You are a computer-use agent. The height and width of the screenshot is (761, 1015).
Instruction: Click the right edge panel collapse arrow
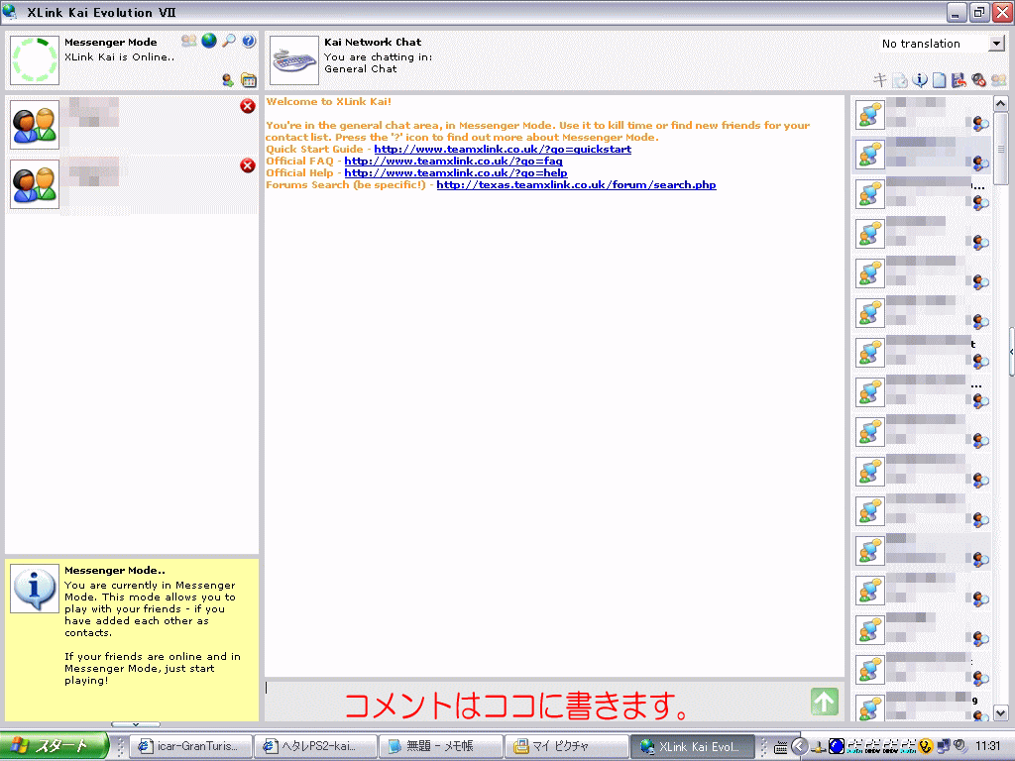(1011, 352)
